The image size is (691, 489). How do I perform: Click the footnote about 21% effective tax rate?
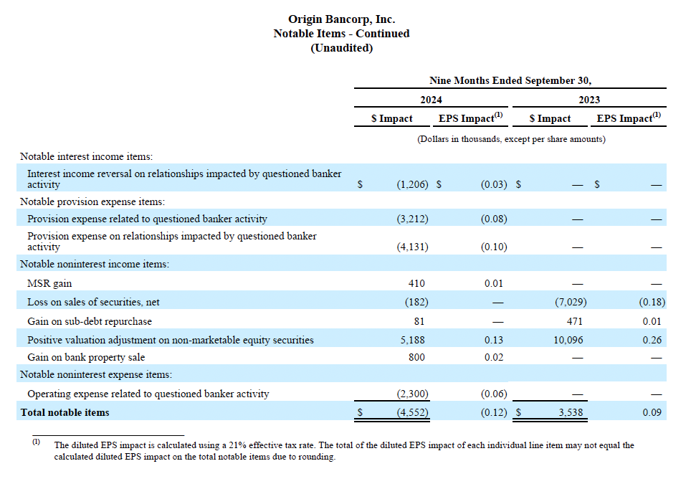(344, 451)
